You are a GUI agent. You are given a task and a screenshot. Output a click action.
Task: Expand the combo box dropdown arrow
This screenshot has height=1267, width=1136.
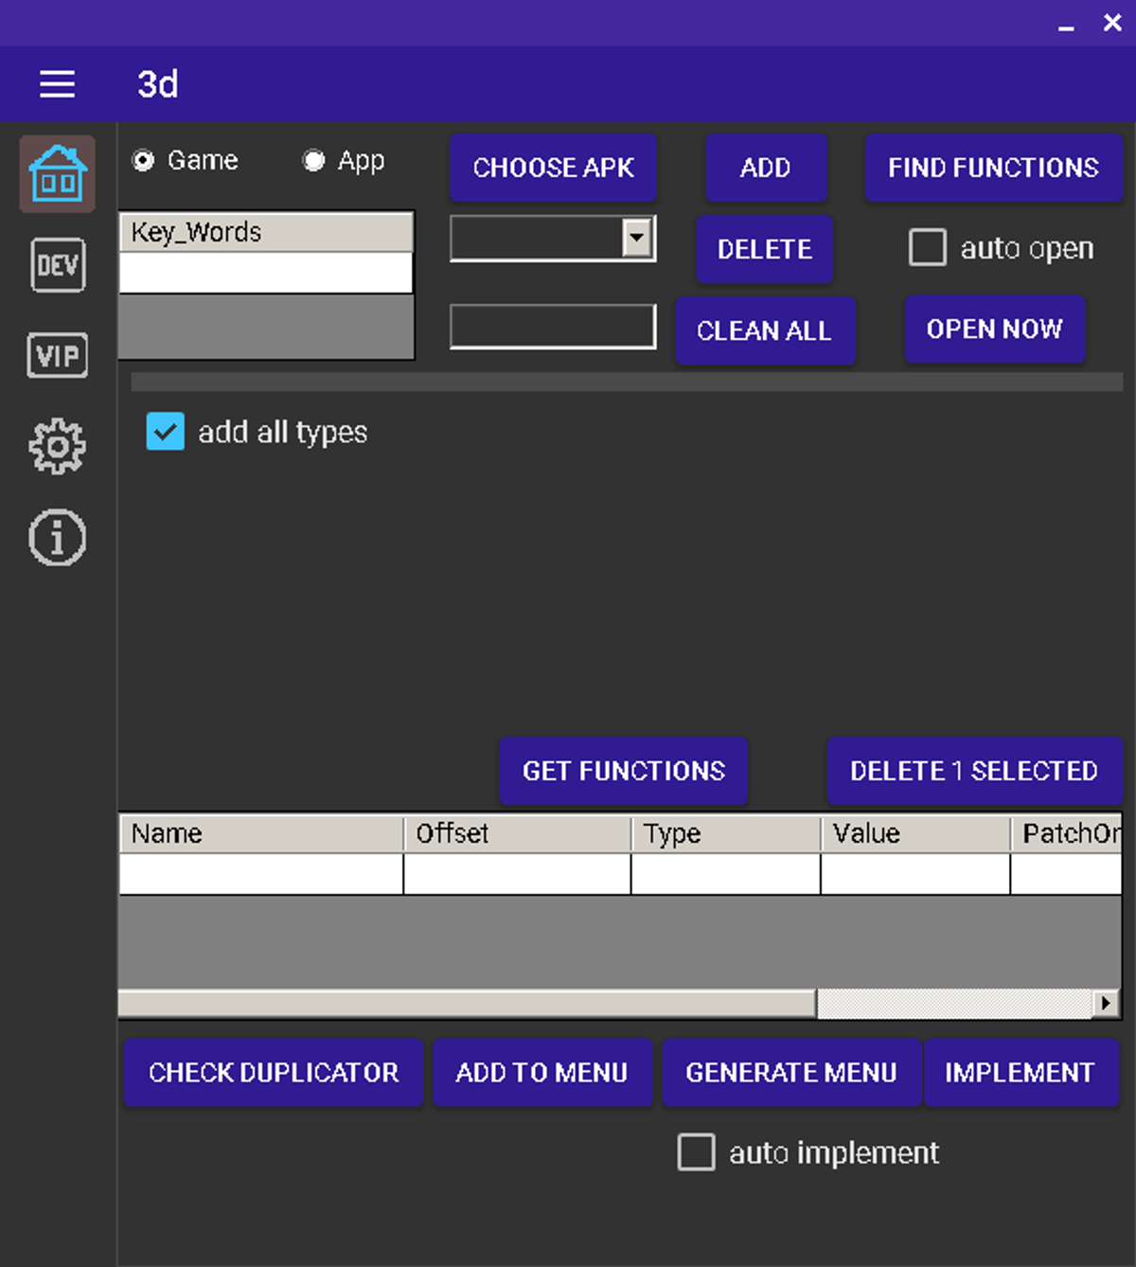coord(637,238)
